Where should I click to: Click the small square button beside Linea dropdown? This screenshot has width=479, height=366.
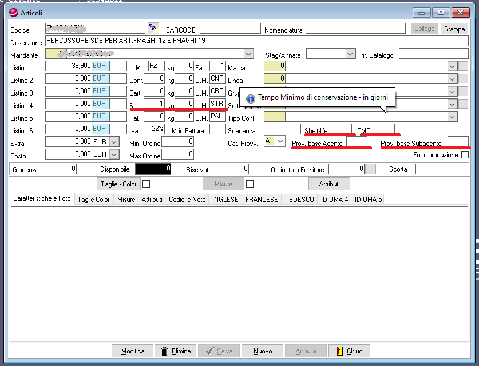(463, 78)
